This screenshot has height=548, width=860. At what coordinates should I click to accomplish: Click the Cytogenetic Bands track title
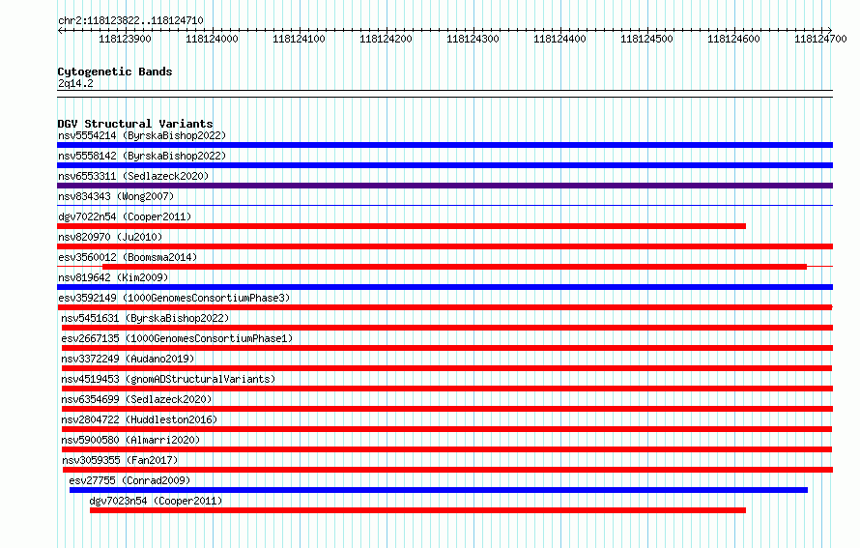coord(115,72)
